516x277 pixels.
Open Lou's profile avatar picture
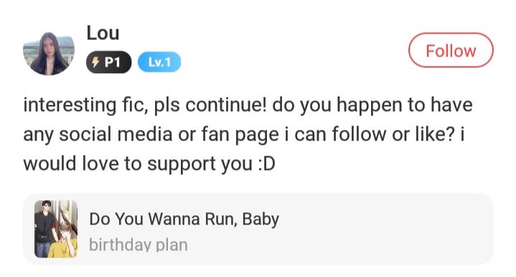pos(49,53)
